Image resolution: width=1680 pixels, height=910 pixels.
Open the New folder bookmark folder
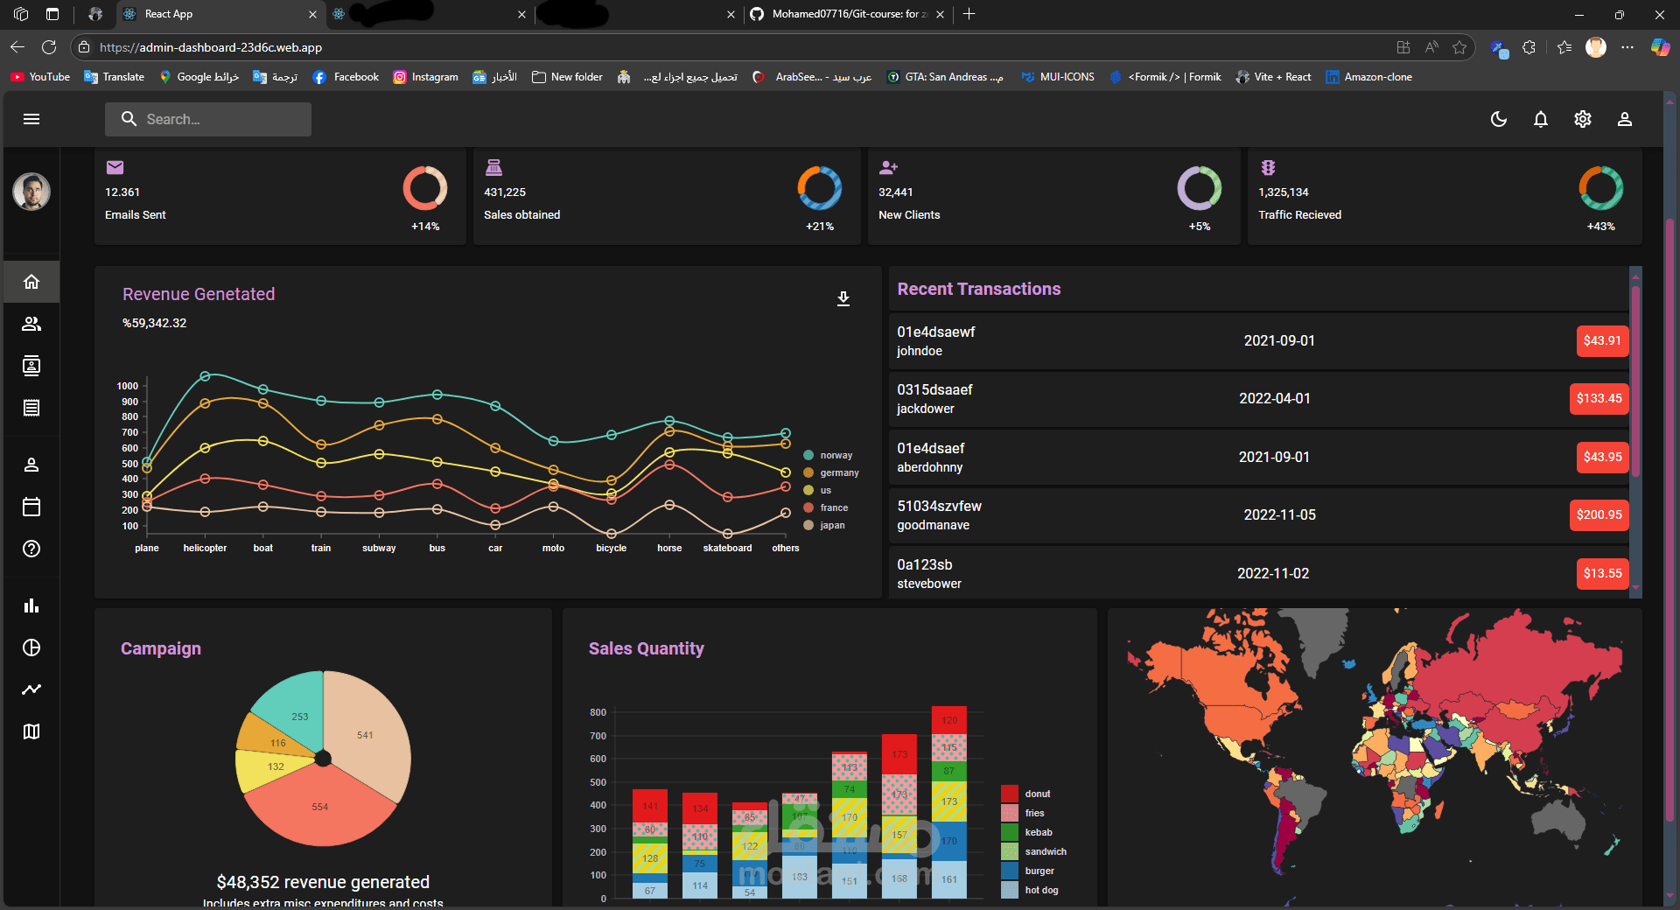point(568,77)
